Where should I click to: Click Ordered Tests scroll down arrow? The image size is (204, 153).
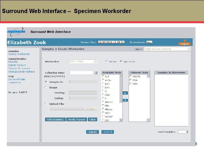[x=148, y=120]
